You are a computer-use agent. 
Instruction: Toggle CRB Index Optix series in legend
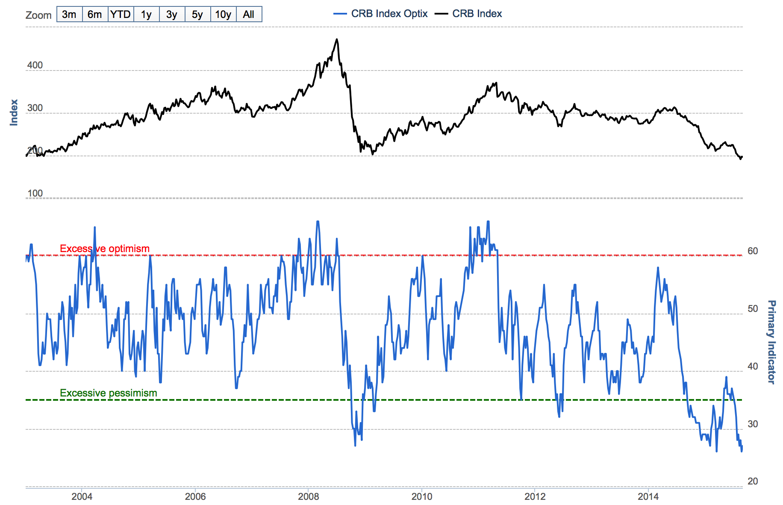389,14
